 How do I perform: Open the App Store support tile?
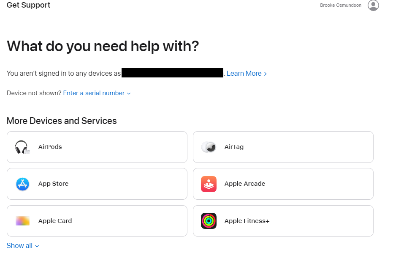coord(97,184)
